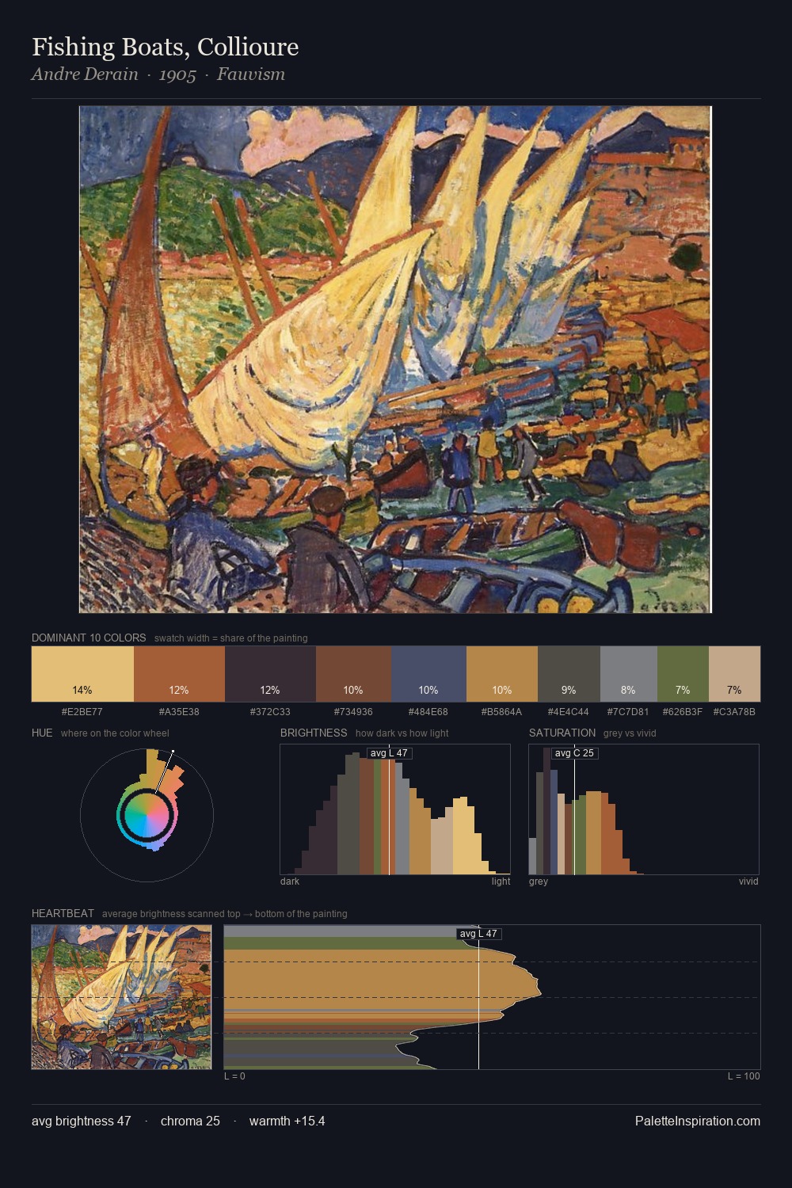Click the HEARTBEAT section heading

click(x=63, y=913)
